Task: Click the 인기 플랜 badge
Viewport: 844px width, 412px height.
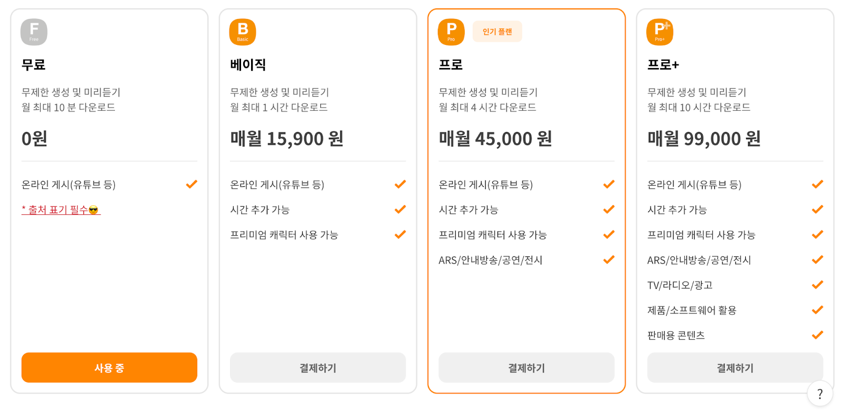Action: (497, 32)
